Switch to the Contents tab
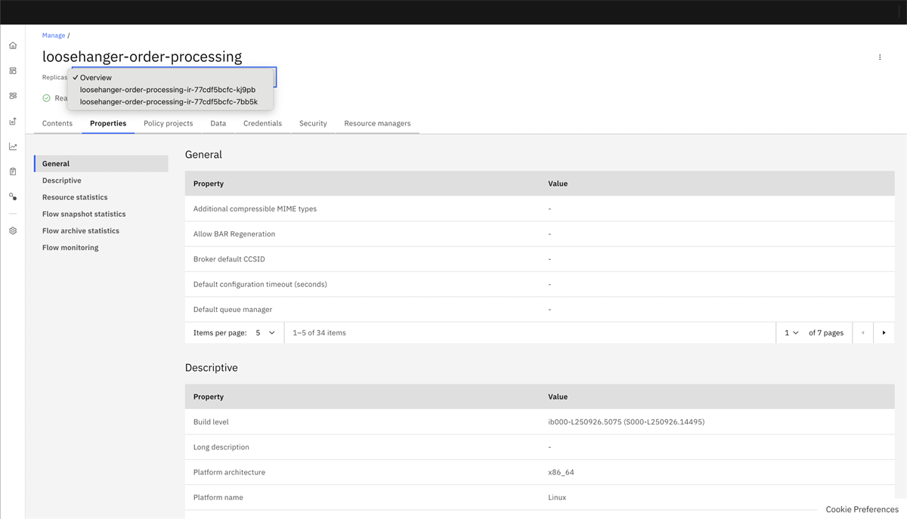Screen dimensions: 907x519 click(x=57, y=123)
